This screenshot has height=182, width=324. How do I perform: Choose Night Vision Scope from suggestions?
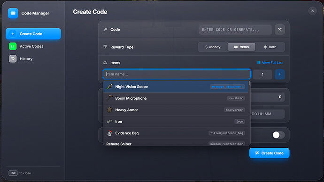pos(176,87)
